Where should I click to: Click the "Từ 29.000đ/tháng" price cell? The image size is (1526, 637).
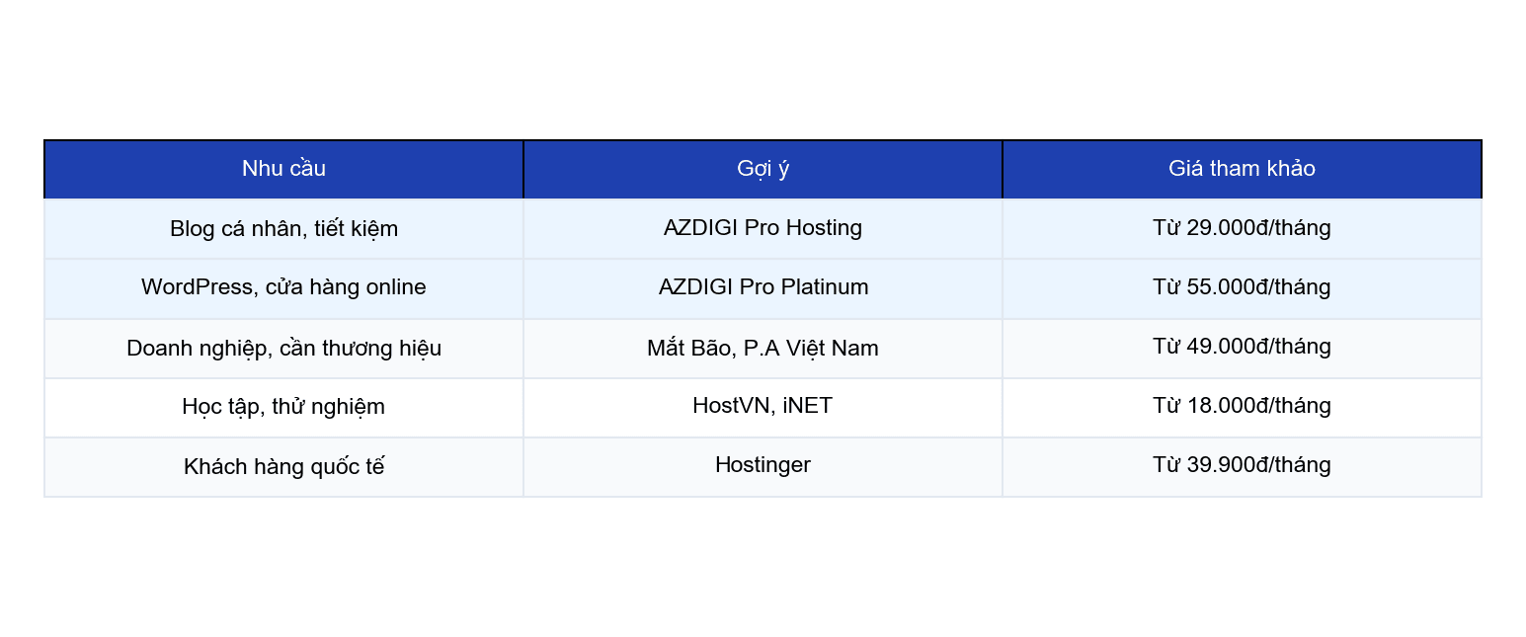[1241, 227]
